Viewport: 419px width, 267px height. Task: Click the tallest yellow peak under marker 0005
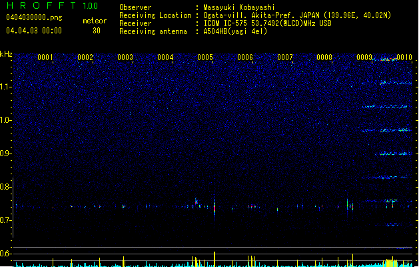click(x=214, y=259)
